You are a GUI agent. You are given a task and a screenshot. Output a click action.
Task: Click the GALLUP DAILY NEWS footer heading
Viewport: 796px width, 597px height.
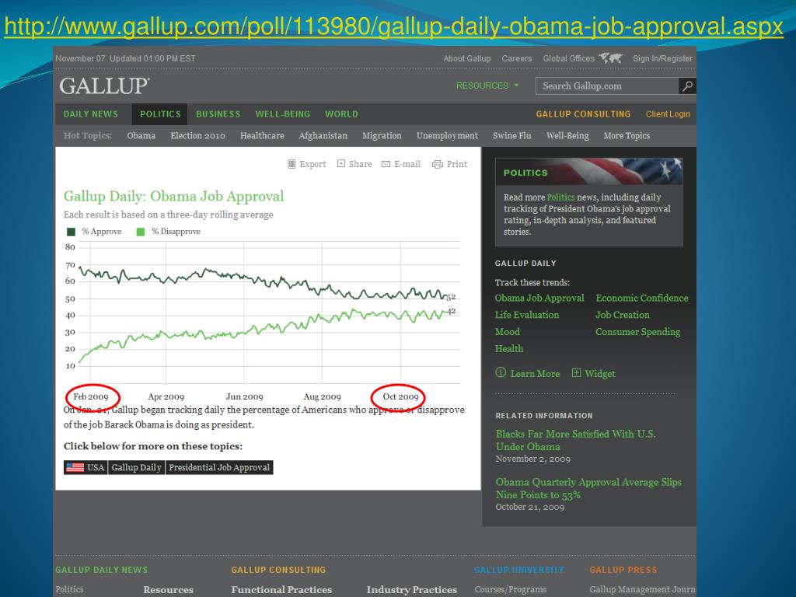[x=102, y=570]
